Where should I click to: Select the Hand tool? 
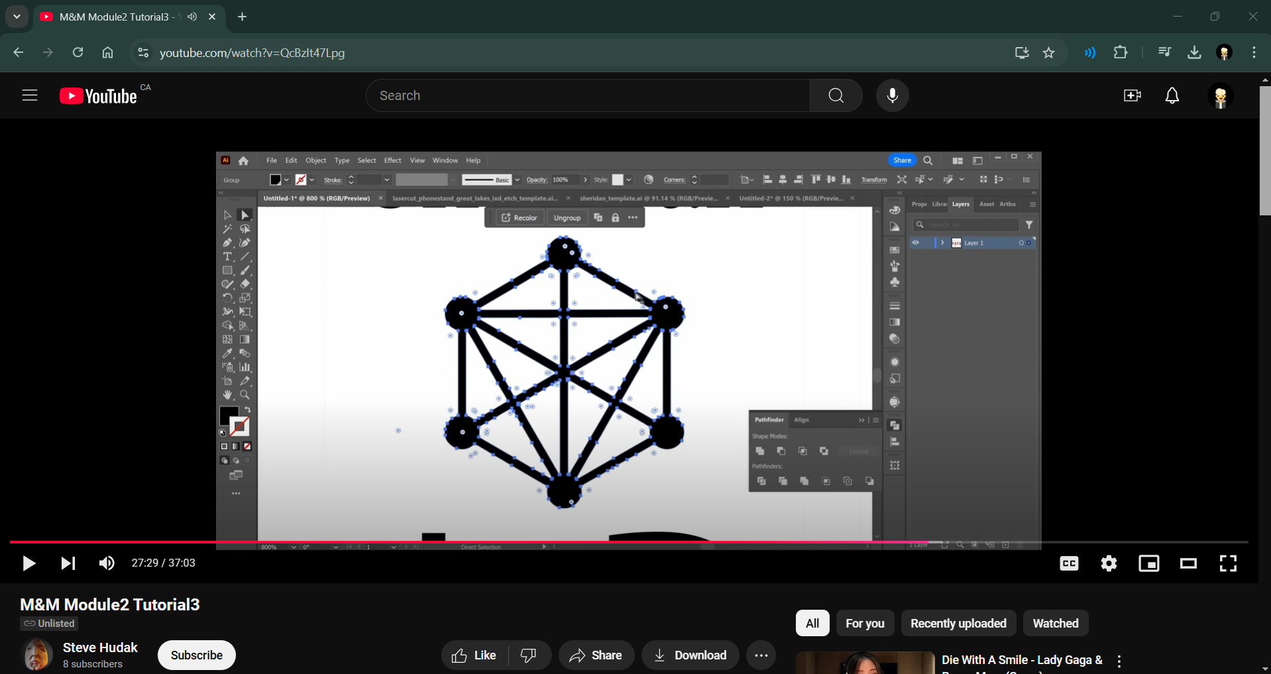click(227, 394)
